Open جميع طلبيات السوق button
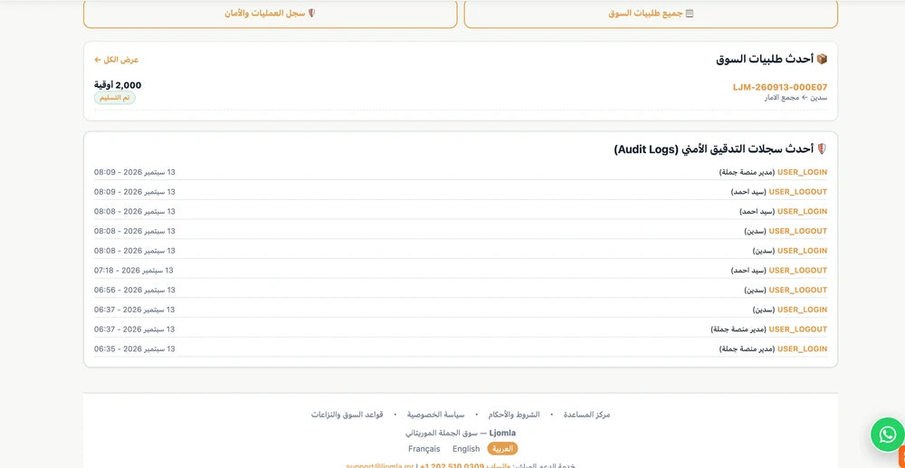The height and width of the screenshot is (468, 905). 651,14
